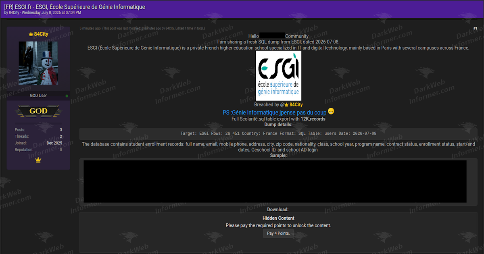Click the Posts count value
This screenshot has width=484, height=254.
pyautogui.click(x=61, y=130)
